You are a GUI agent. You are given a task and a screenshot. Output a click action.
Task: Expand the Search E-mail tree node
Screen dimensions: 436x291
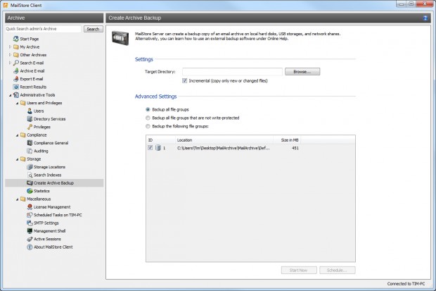(x=10, y=63)
